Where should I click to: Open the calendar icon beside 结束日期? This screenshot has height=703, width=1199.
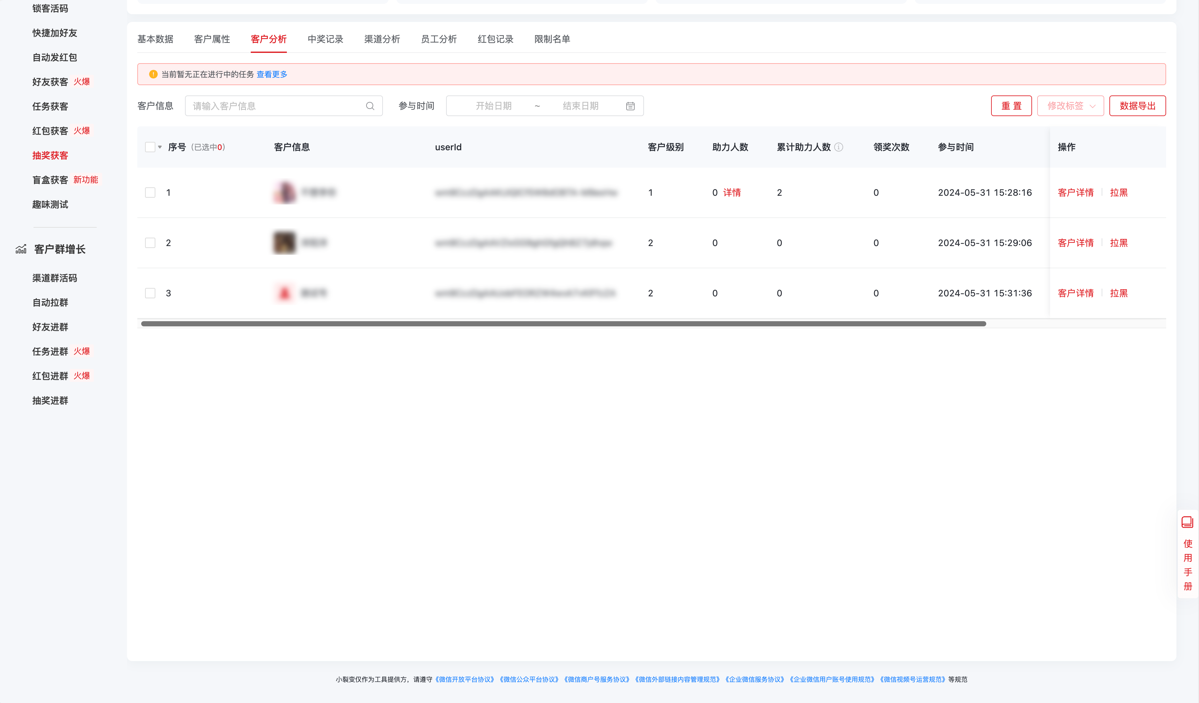click(x=630, y=106)
